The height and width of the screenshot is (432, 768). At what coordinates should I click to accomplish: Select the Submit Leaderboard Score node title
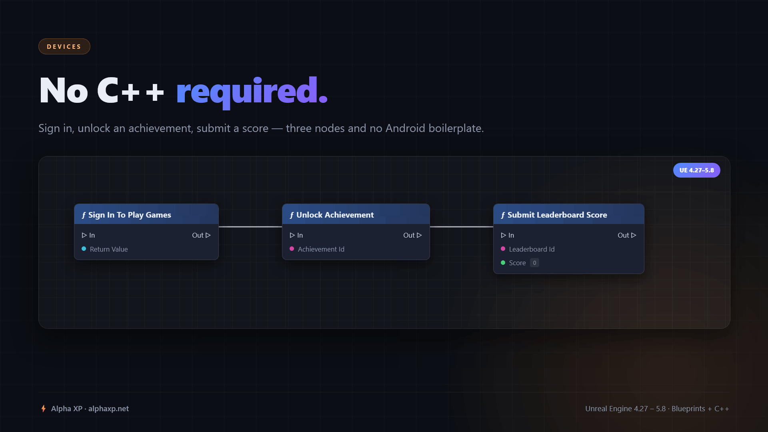pyautogui.click(x=557, y=215)
